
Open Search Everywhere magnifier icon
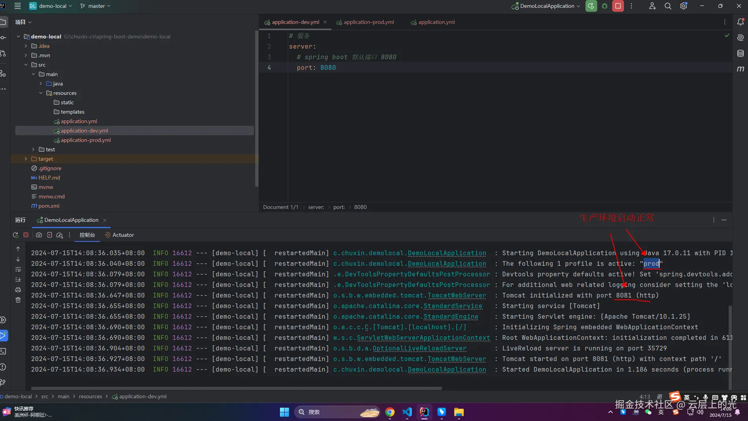point(668,6)
